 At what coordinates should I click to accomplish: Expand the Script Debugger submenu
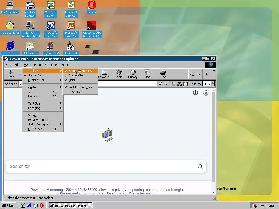pos(43,124)
